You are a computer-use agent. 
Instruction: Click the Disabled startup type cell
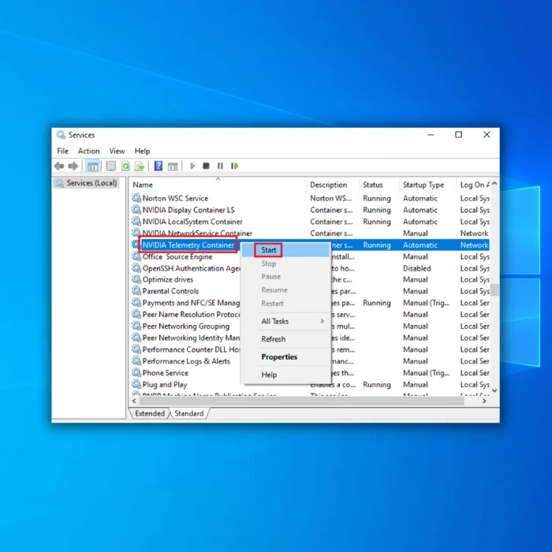[417, 268]
